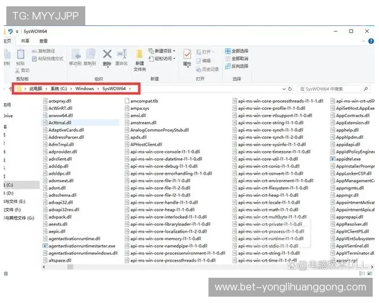Open the Open (打开) dropdown in ribbon
379x303 pixels.
coord(205,52)
